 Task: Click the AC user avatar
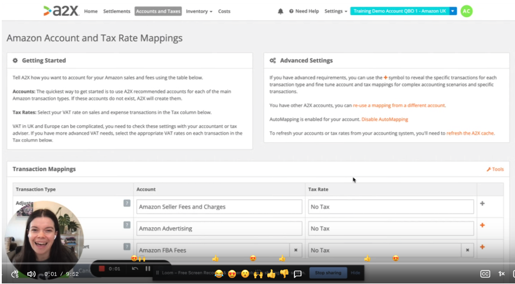point(466,11)
